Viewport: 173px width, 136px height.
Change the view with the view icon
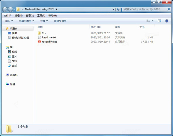click(148, 21)
